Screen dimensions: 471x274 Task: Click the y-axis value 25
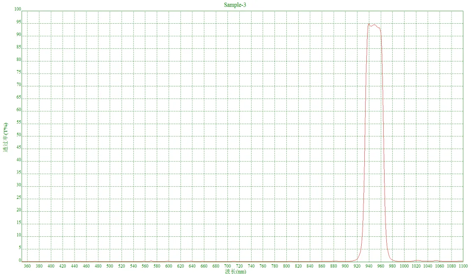19,197
